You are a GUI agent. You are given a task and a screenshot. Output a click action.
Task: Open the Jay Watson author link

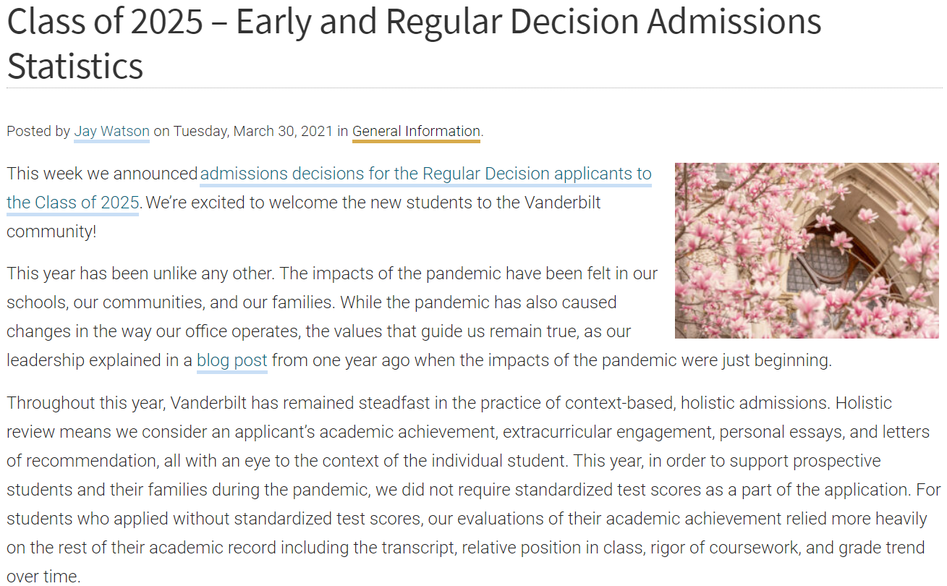(111, 132)
